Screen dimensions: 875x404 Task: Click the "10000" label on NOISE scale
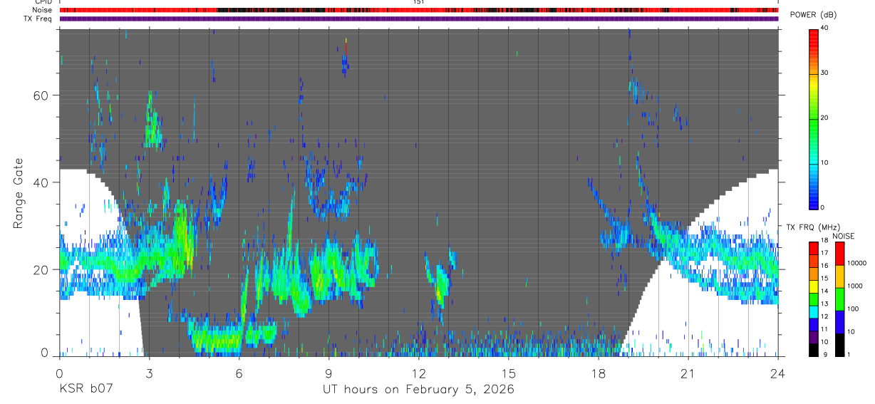point(856,263)
